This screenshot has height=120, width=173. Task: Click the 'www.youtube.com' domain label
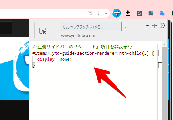pos(78,36)
